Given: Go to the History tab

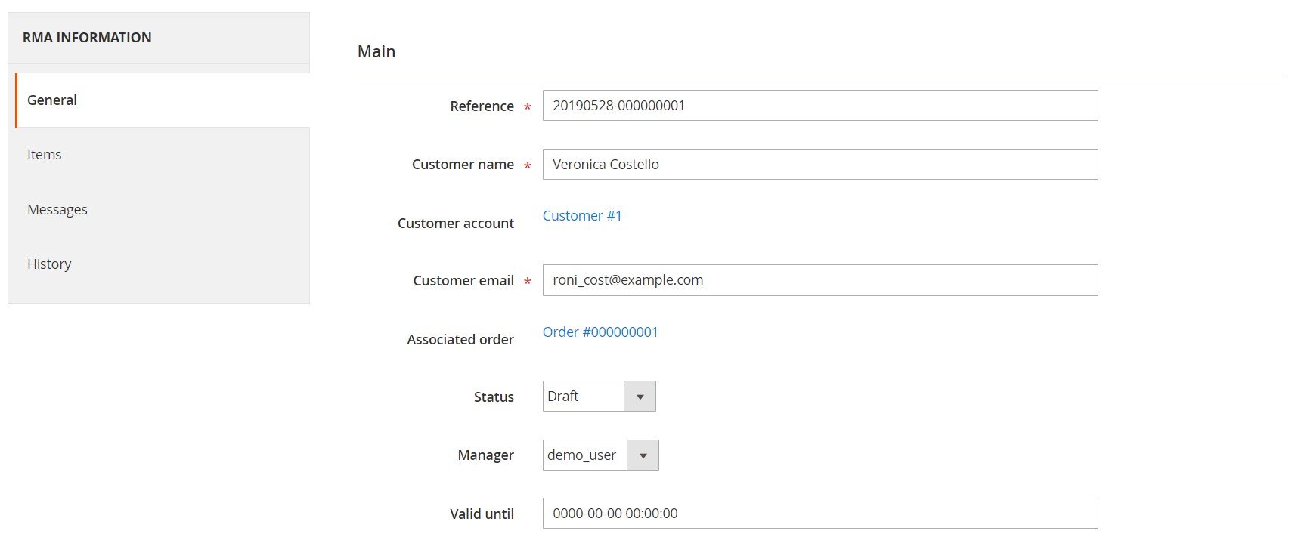Looking at the screenshot, I should tap(163, 264).
